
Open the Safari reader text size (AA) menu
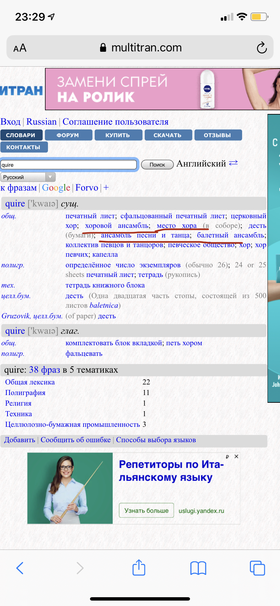(20, 48)
